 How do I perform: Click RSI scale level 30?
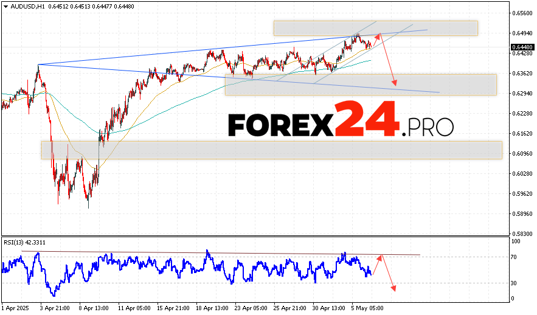click(x=514, y=283)
